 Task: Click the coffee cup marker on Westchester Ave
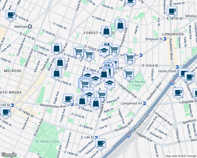68,99
